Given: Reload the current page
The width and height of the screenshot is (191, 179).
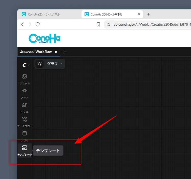Looking at the screenshot, I should [38, 24].
